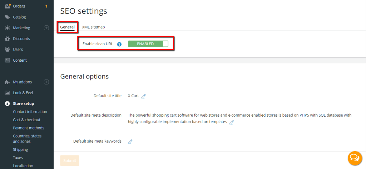Viewport: 366px width, 169px height.
Task: Click the Submit button
Action: [70, 160]
